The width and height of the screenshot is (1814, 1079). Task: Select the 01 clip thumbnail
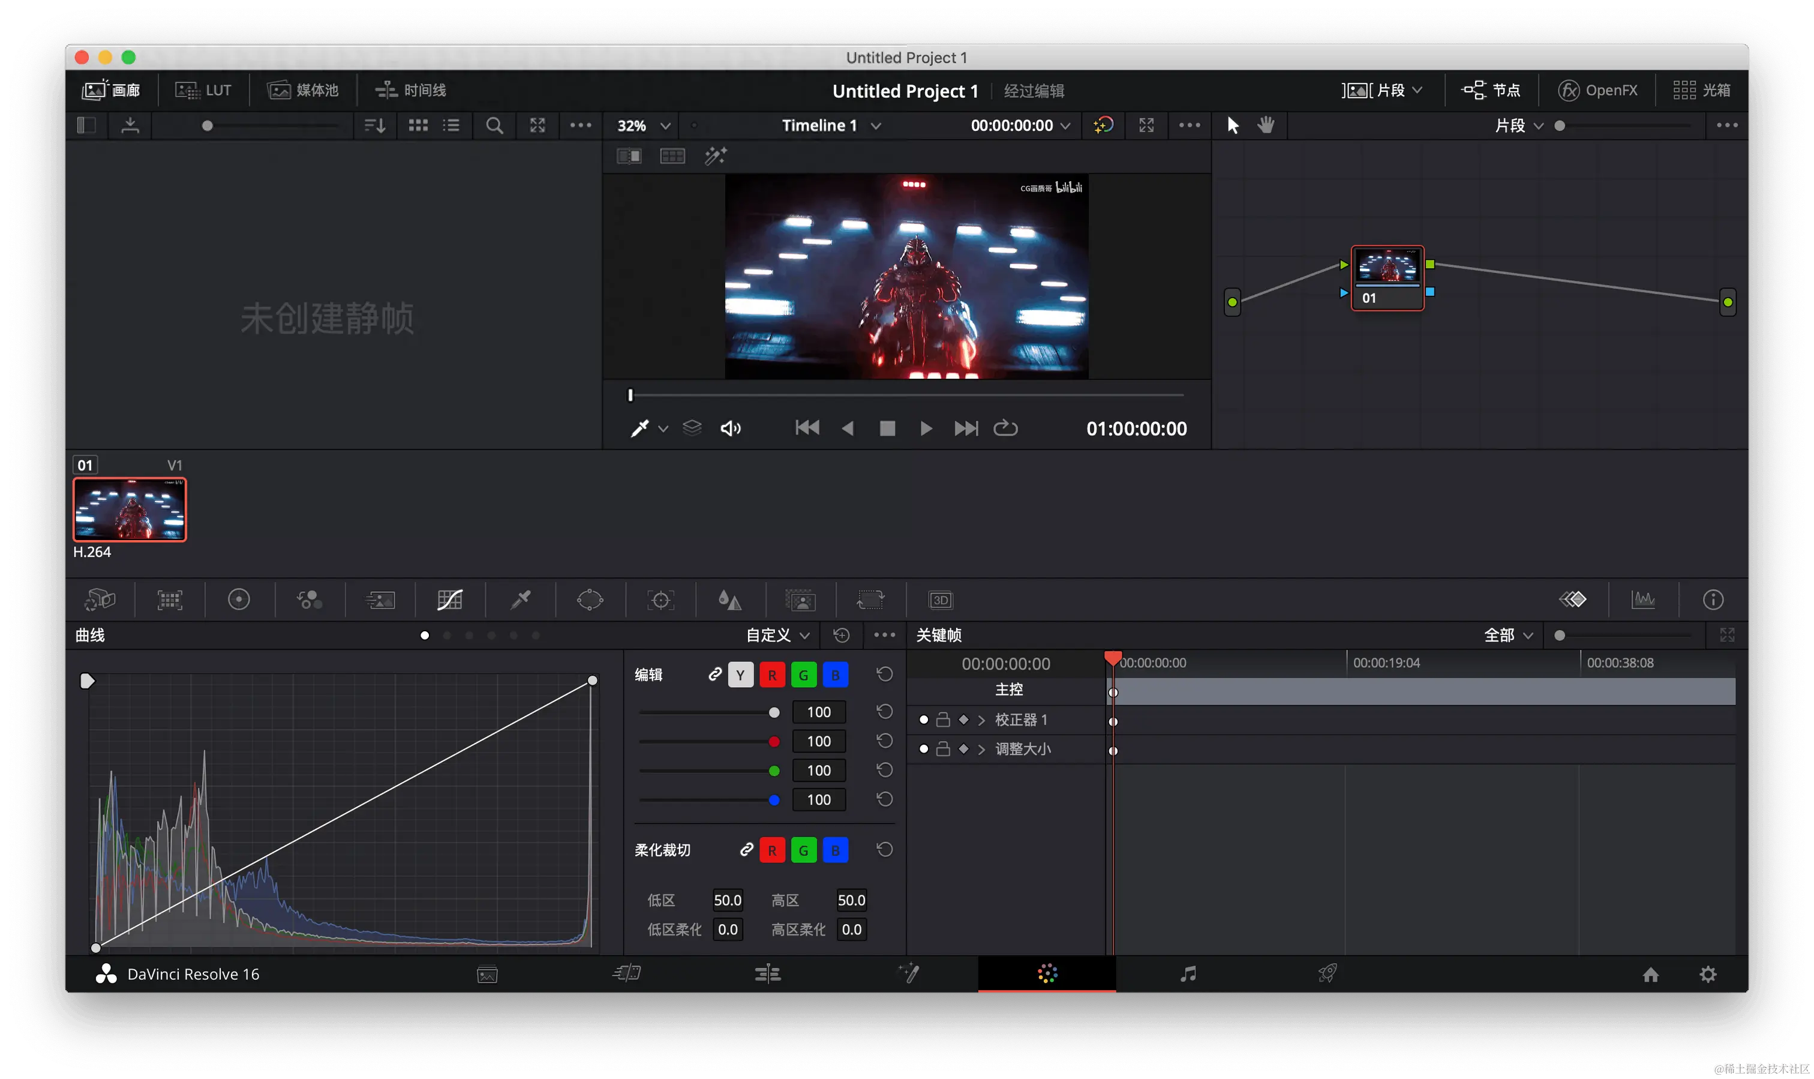(x=130, y=509)
